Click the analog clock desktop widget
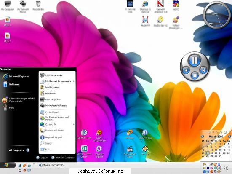232x174 pixels. (217, 15)
